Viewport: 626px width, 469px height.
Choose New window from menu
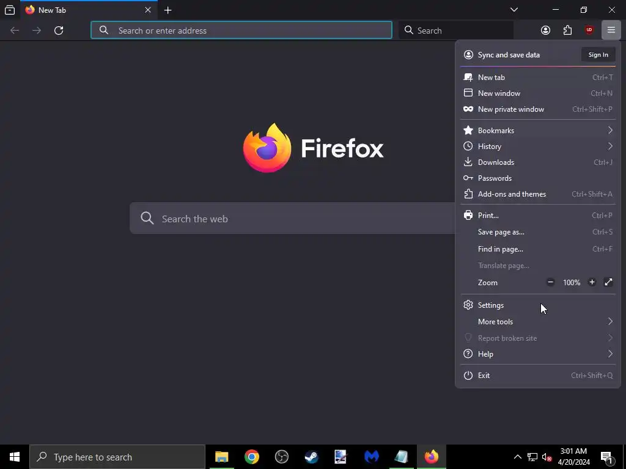coord(538,93)
